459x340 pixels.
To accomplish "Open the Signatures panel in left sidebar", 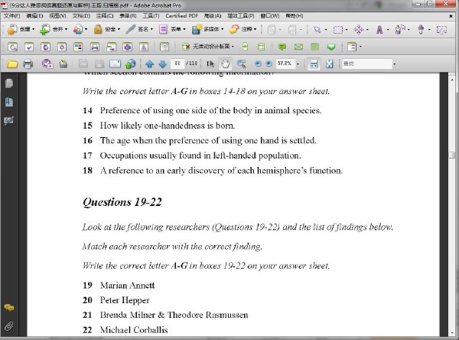I will point(9,120).
